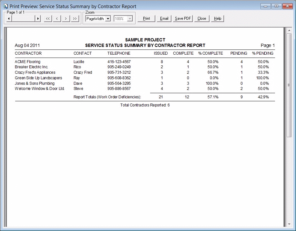Click Total Contractors Reported: 6 text
This screenshot has height=231, width=296.
pyautogui.click(x=145, y=105)
